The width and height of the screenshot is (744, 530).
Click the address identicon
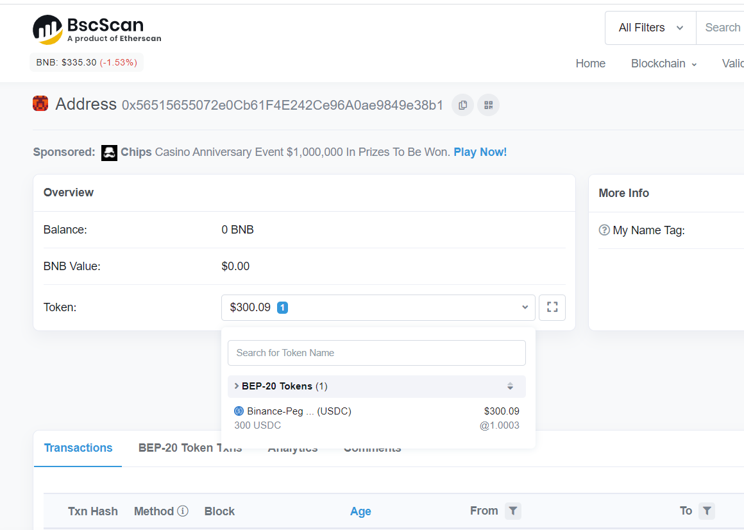[x=40, y=103]
